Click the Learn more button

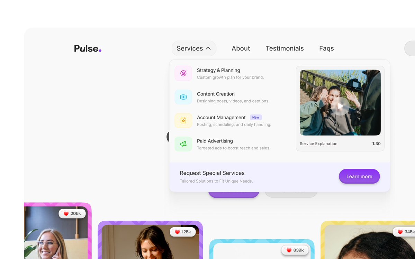click(359, 176)
